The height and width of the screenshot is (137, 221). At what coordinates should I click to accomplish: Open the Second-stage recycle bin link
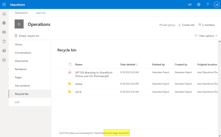pyautogui.click(x=117, y=133)
